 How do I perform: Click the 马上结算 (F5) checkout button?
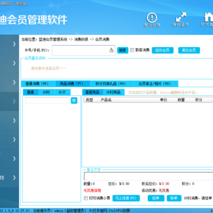point(126,198)
